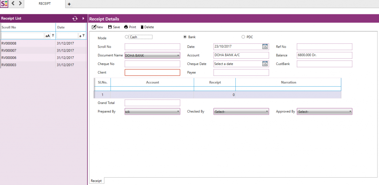The height and width of the screenshot is (185, 379).
Task: Click the Date filter text box in list
Action: point(67,36)
